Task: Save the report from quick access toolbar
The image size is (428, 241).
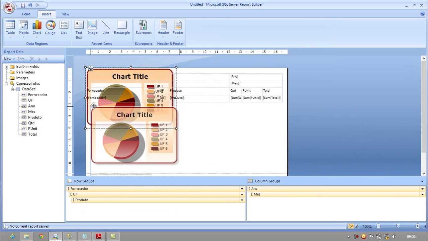Action: (23, 5)
